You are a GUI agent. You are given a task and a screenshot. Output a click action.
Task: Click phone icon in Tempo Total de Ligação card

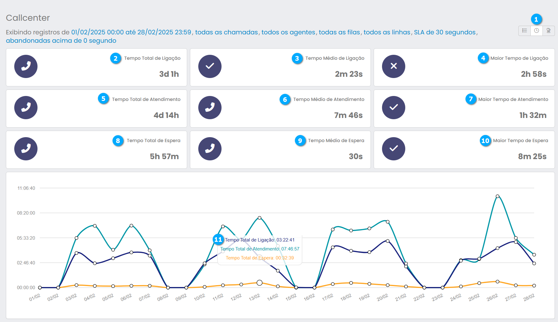[26, 66]
